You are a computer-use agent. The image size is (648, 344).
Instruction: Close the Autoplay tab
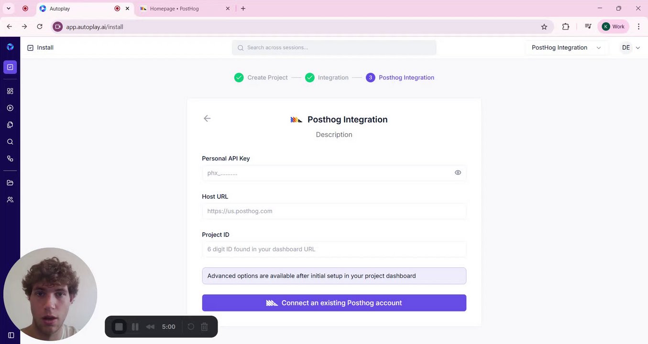click(127, 9)
